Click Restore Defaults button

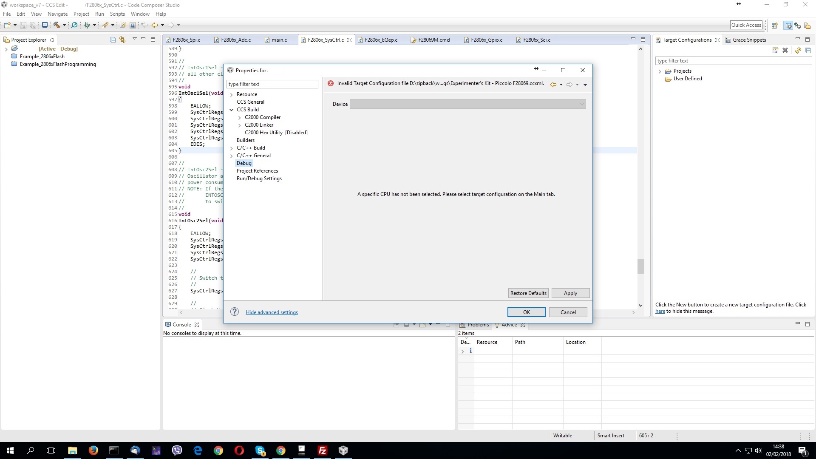point(528,293)
